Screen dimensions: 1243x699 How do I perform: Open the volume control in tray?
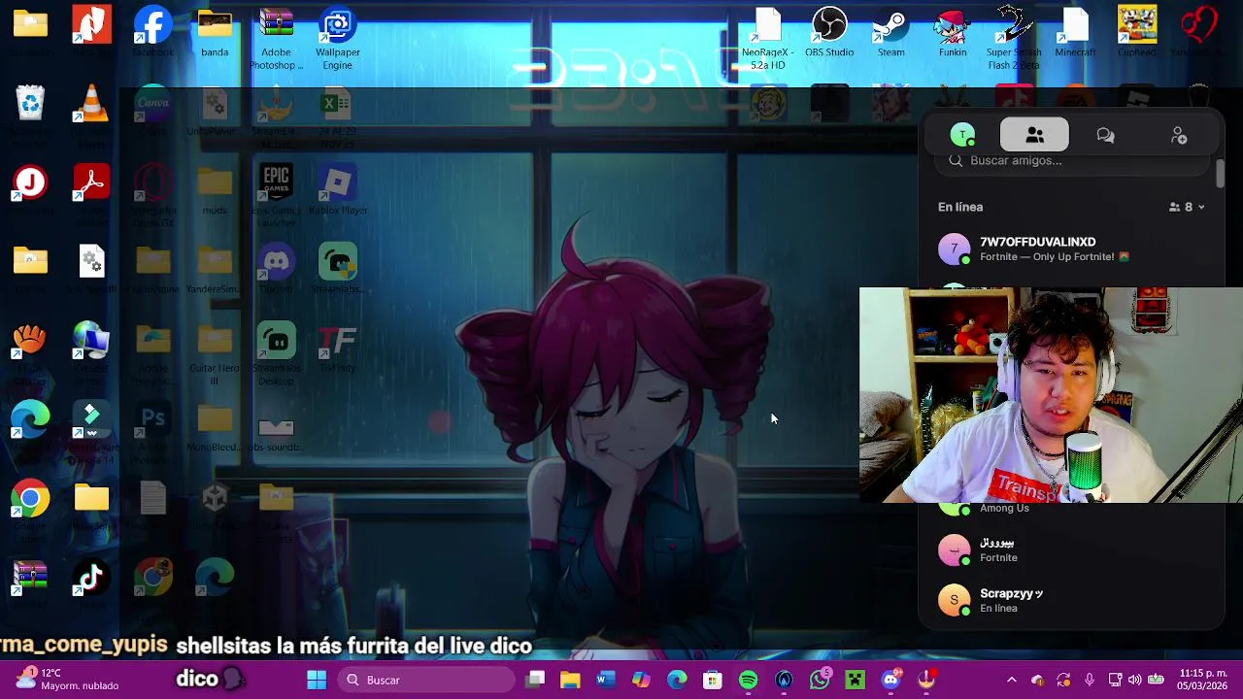[x=1134, y=680]
